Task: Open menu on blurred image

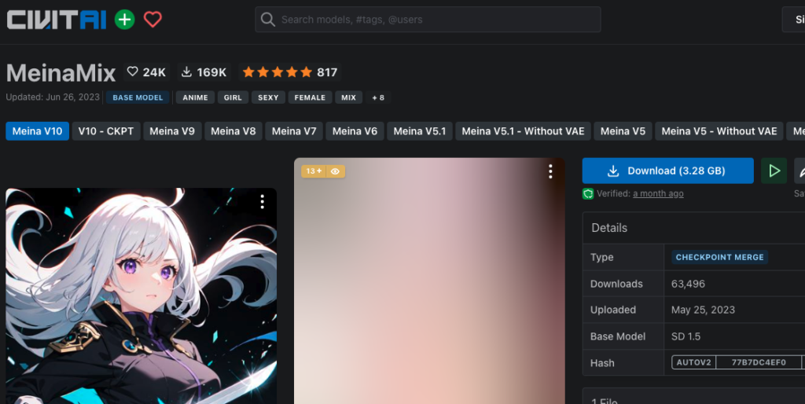Action: [550, 171]
